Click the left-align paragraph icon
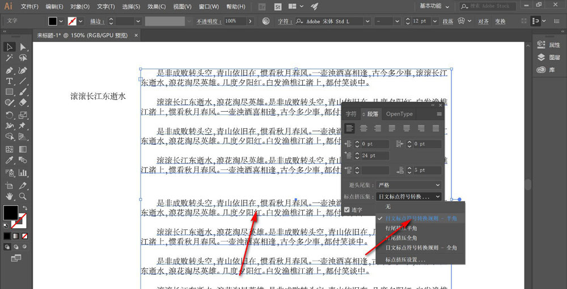Image resolution: width=567 pixels, height=289 pixels. tap(350, 128)
